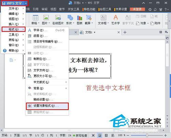Screen dimensions: 171x138
Task: Click the 100 % zoom level value
Action: (122, 135)
